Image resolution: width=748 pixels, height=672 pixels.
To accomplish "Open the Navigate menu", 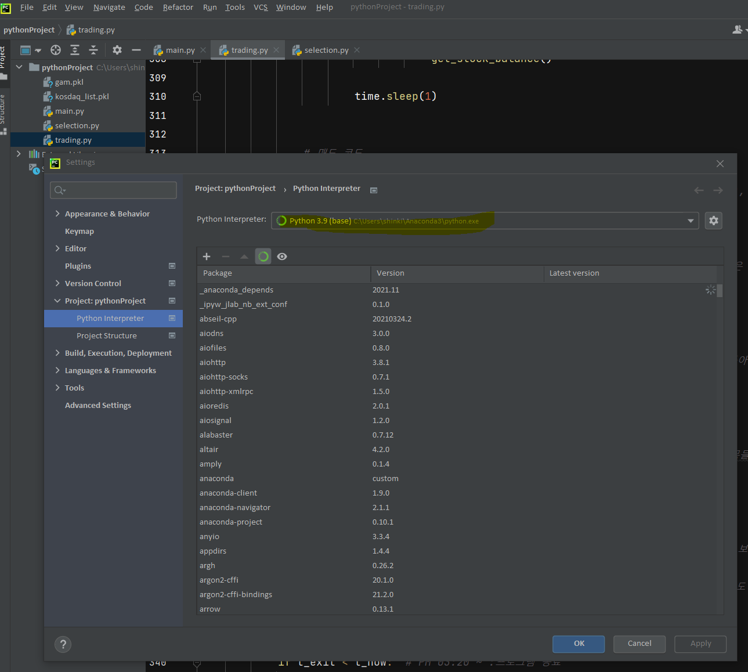I will coord(109,7).
